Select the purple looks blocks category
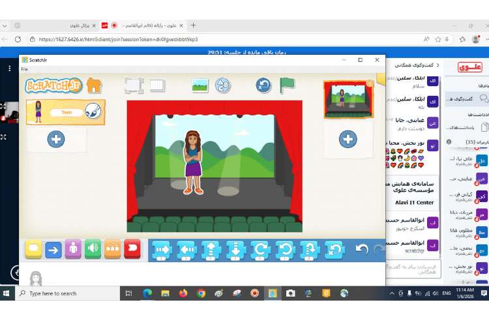The image size is (489, 313). [73, 249]
